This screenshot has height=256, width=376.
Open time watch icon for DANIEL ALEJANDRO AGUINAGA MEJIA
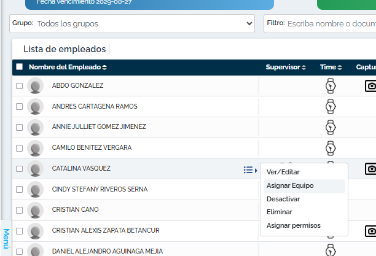tap(331, 250)
